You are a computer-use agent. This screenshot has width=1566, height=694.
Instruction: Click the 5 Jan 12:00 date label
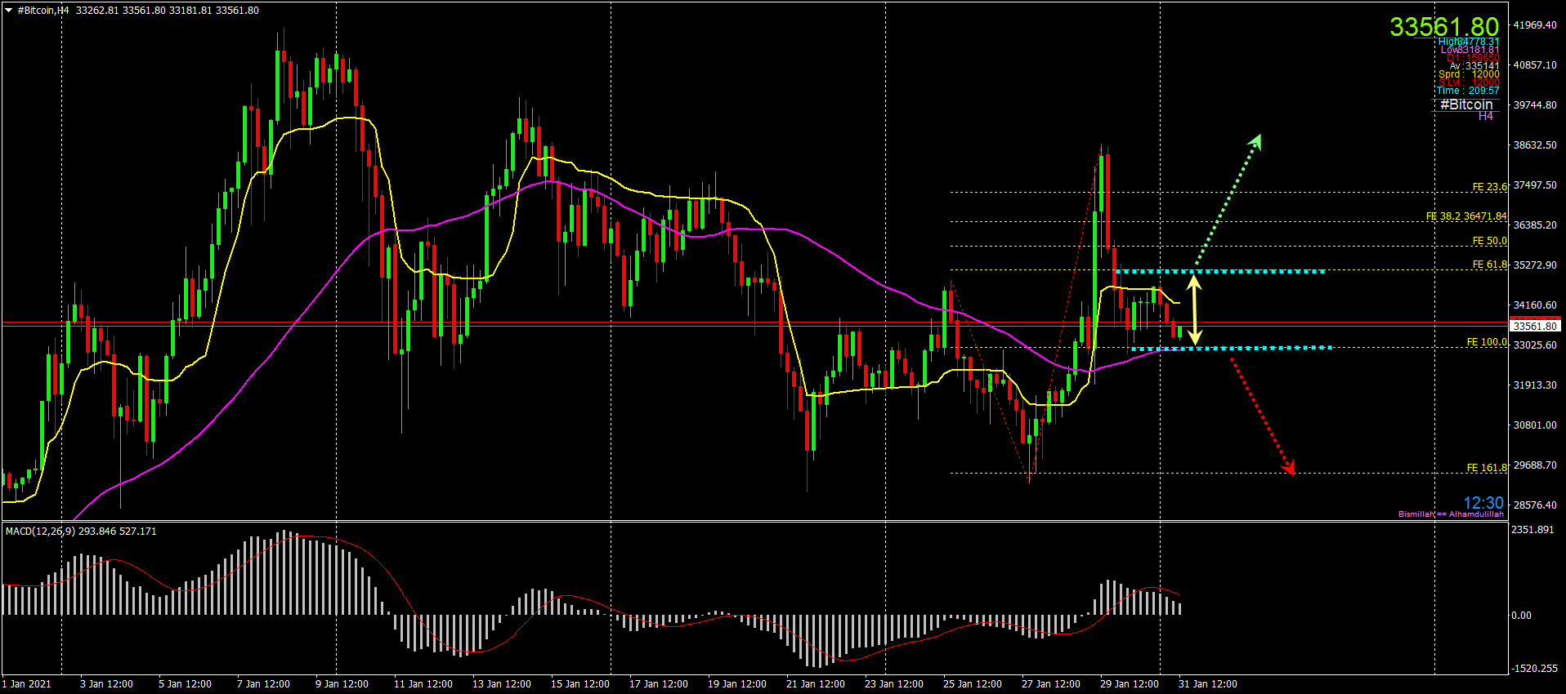[x=185, y=684]
